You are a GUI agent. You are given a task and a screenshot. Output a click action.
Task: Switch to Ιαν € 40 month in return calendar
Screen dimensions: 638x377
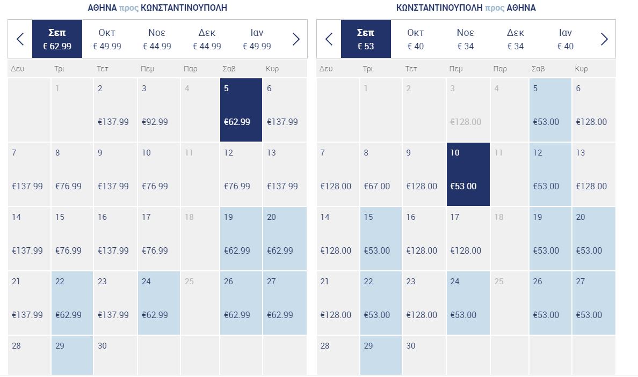(x=565, y=39)
